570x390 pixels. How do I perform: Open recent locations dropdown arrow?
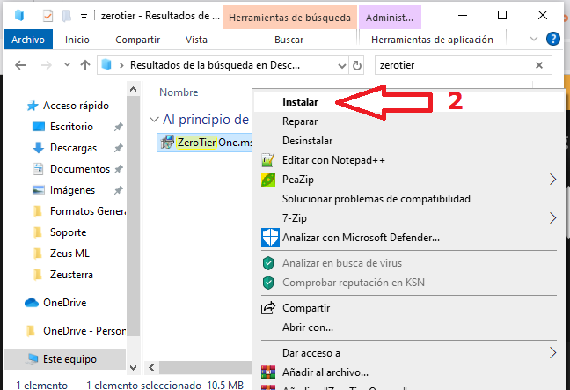[x=67, y=65]
